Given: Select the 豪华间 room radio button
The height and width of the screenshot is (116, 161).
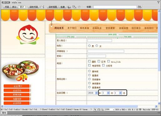Looking at the screenshot, I should [89, 71].
